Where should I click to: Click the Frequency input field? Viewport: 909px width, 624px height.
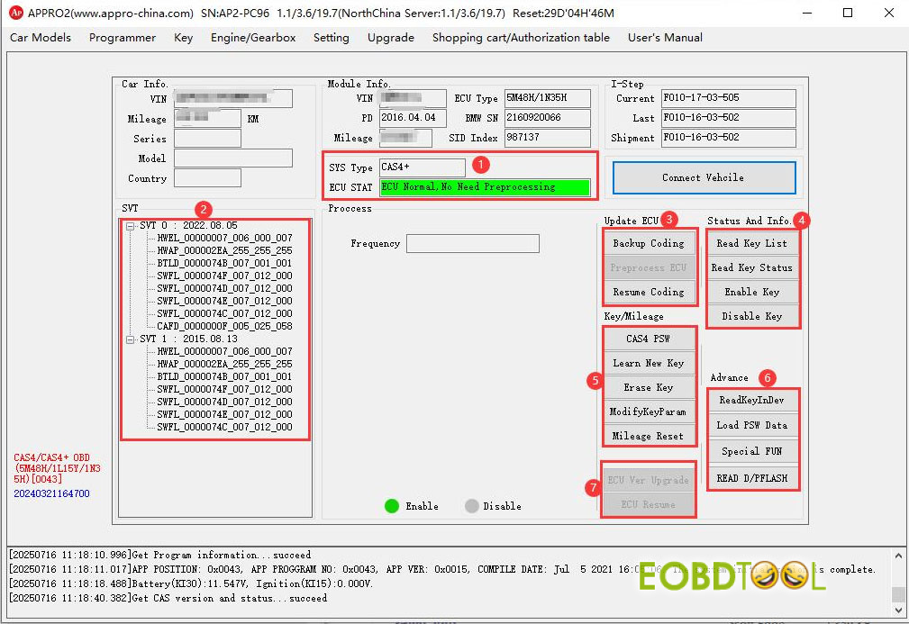472,244
